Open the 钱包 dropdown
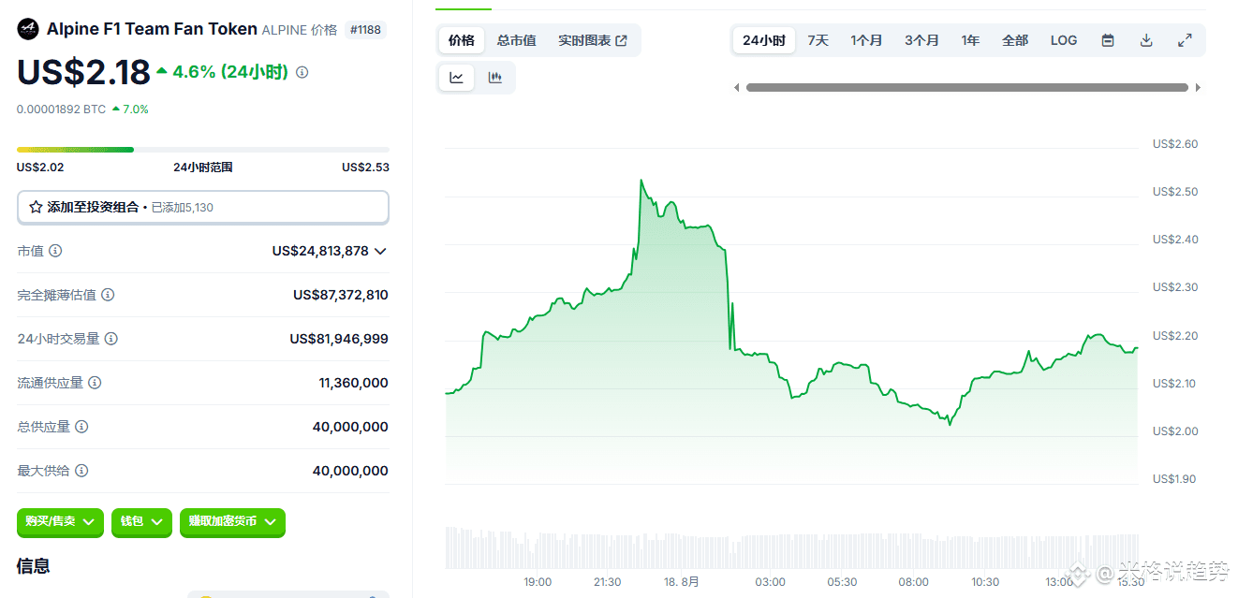This screenshot has width=1238, height=598. (141, 521)
